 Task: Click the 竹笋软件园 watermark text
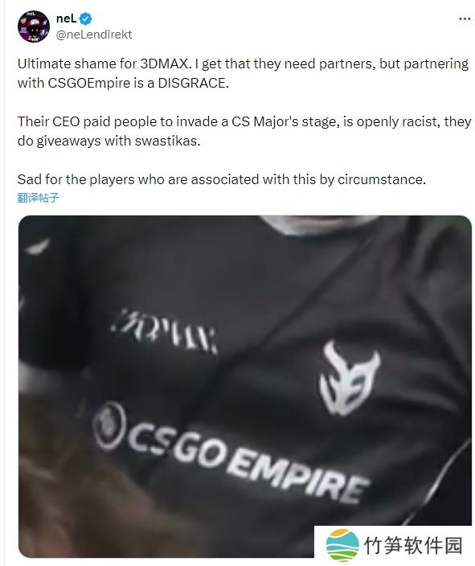(413, 545)
